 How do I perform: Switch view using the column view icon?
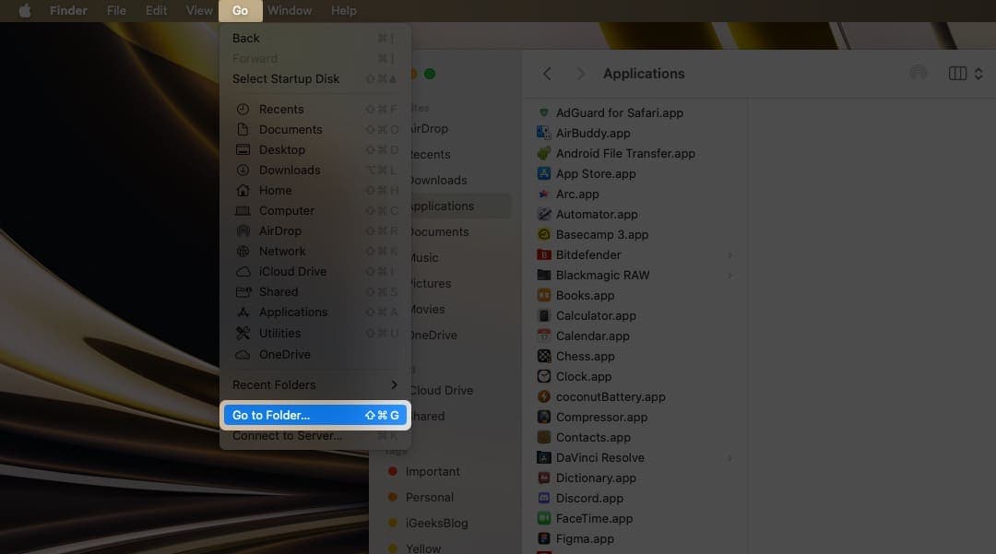tap(957, 74)
